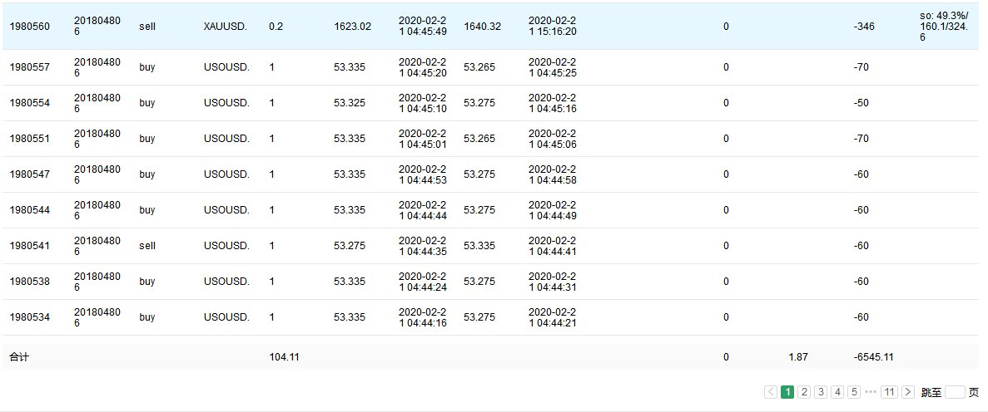Click the XAUUSD. symbol cell

[x=226, y=26]
